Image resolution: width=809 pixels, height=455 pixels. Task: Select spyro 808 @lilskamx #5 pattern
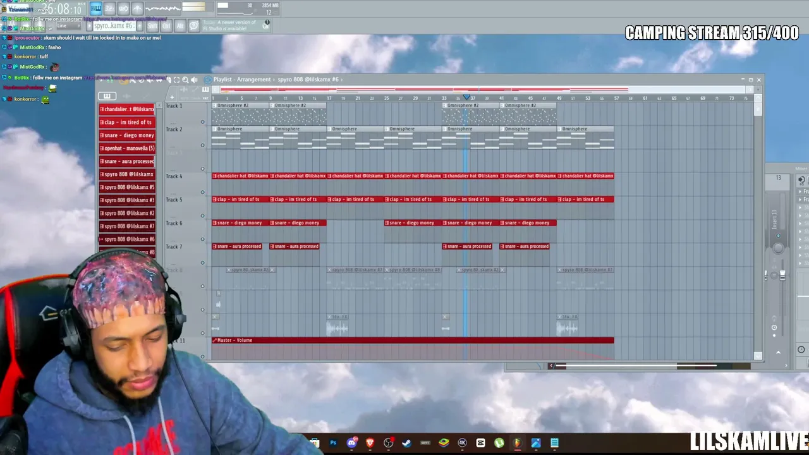coord(127,187)
